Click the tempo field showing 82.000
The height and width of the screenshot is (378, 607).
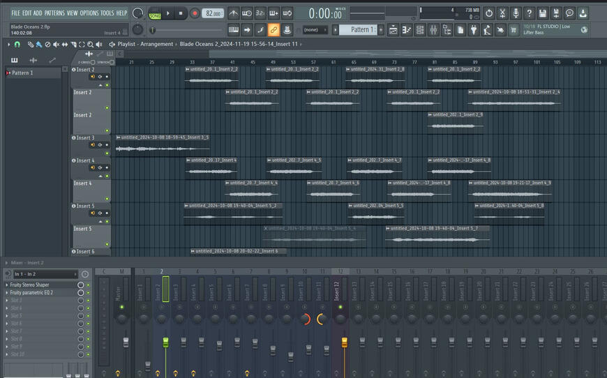pos(213,13)
